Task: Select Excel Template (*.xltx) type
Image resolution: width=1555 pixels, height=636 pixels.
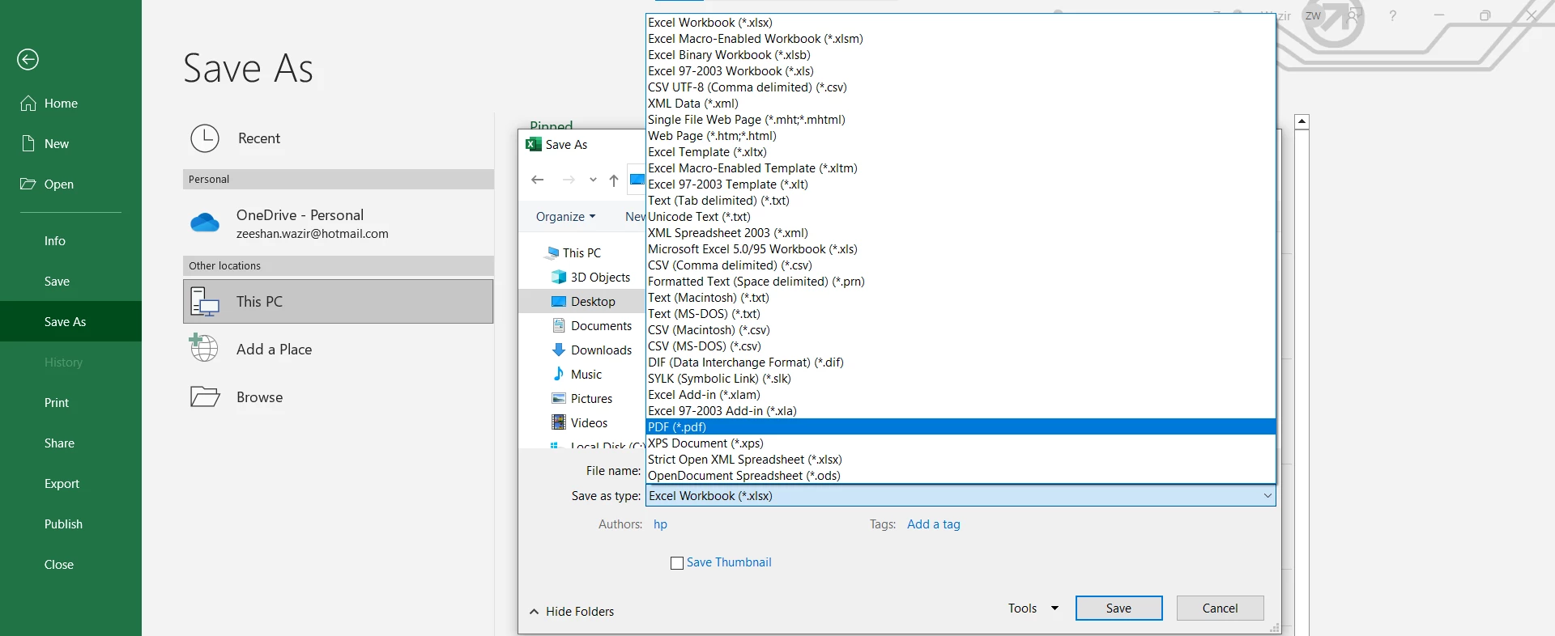Action: pyautogui.click(x=961, y=152)
